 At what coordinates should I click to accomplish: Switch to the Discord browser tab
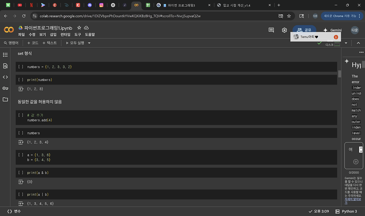(x=90, y=5)
